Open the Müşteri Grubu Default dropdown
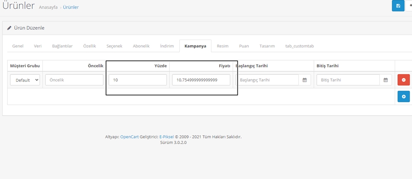The image size is (412, 179). click(x=25, y=80)
